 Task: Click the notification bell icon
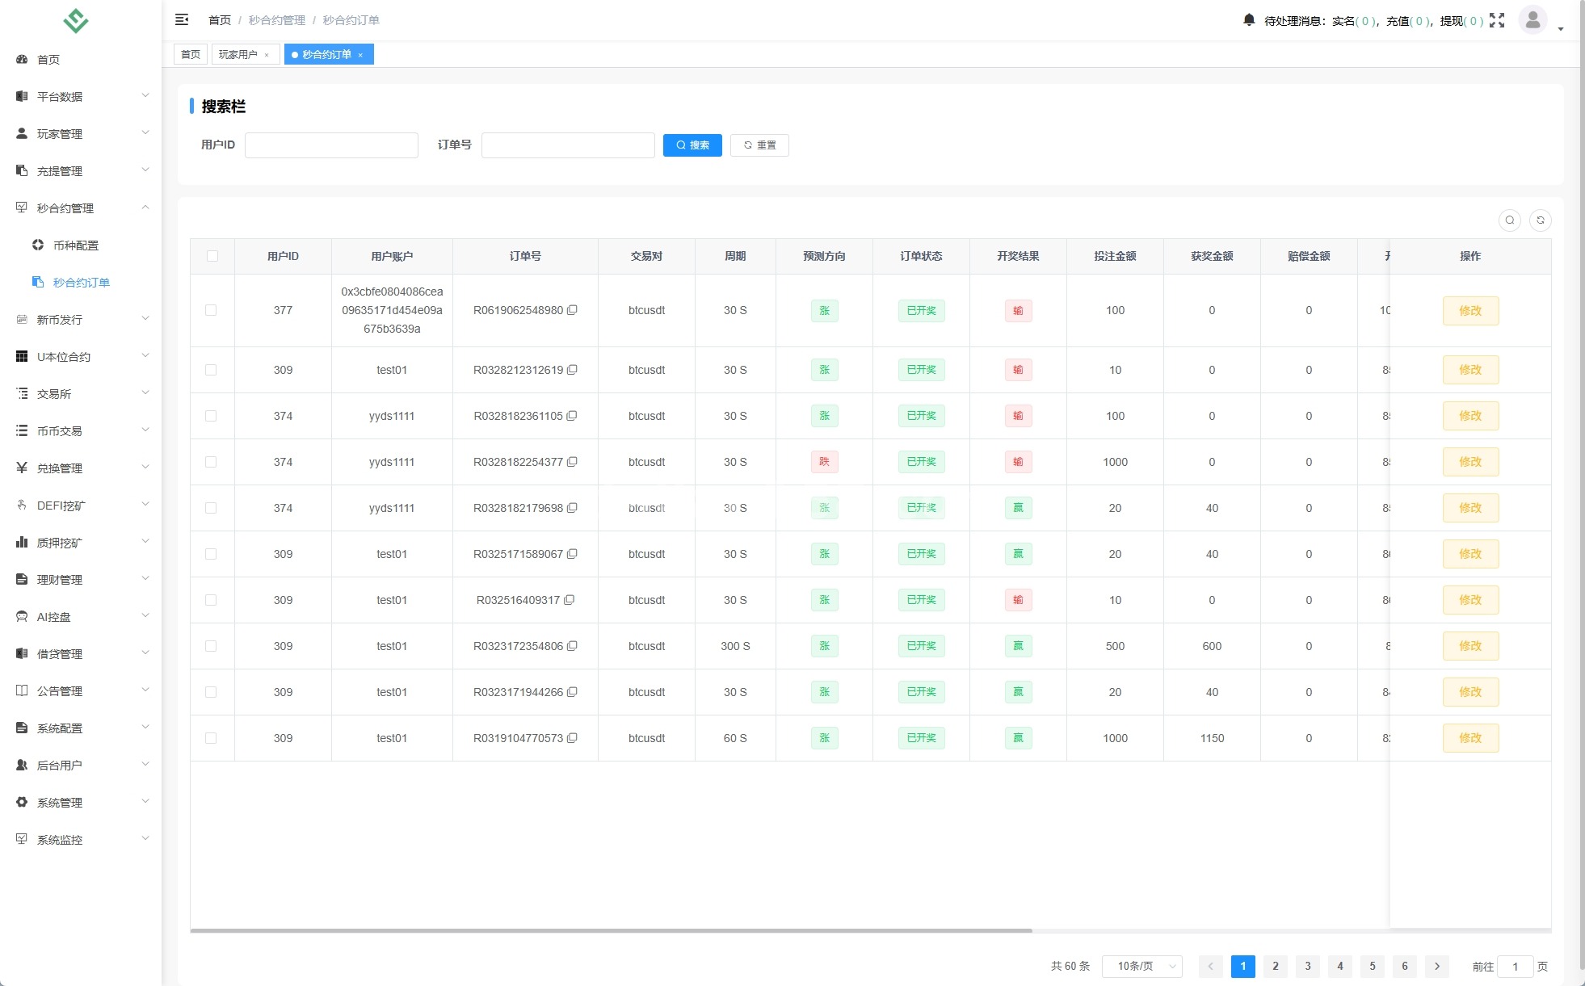(x=1248, y=19)
